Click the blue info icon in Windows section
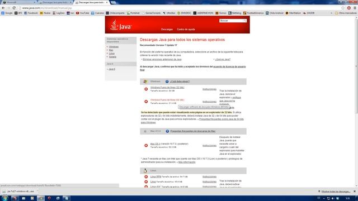The width and height of the screenshot is (358, 201). (167, 82)
